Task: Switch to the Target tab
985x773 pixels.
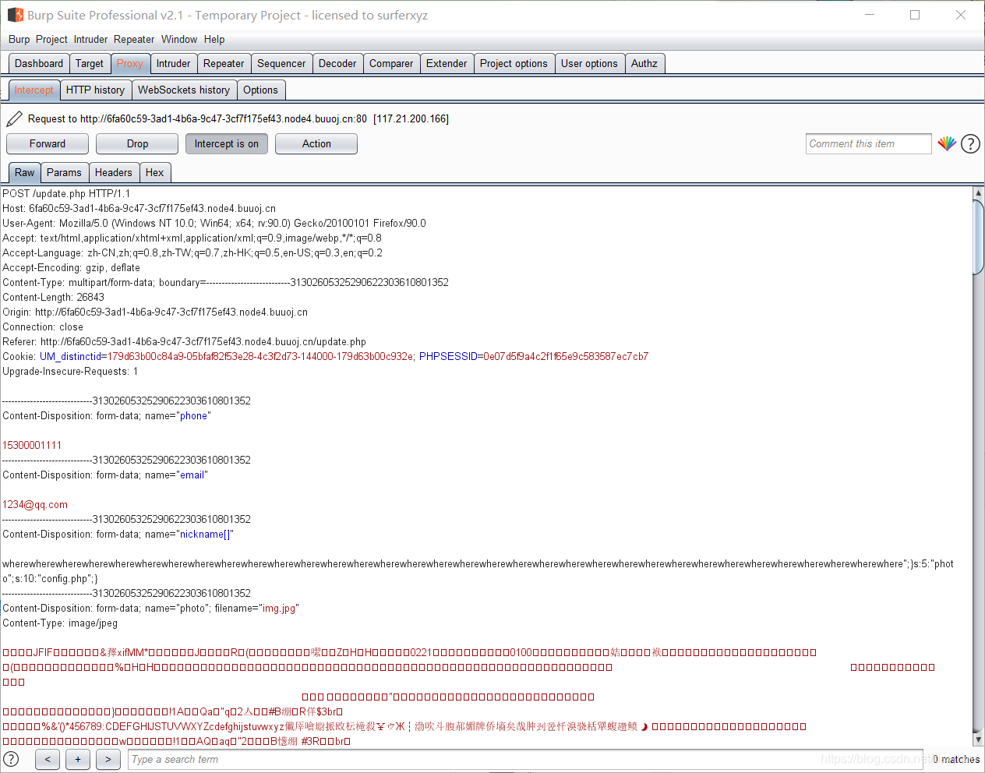Action: click(90, 63)
